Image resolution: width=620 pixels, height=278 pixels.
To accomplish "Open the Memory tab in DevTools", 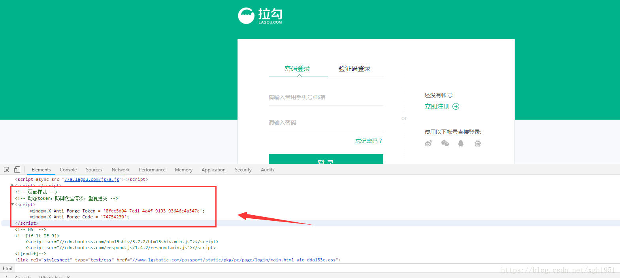I will (184, 170).
